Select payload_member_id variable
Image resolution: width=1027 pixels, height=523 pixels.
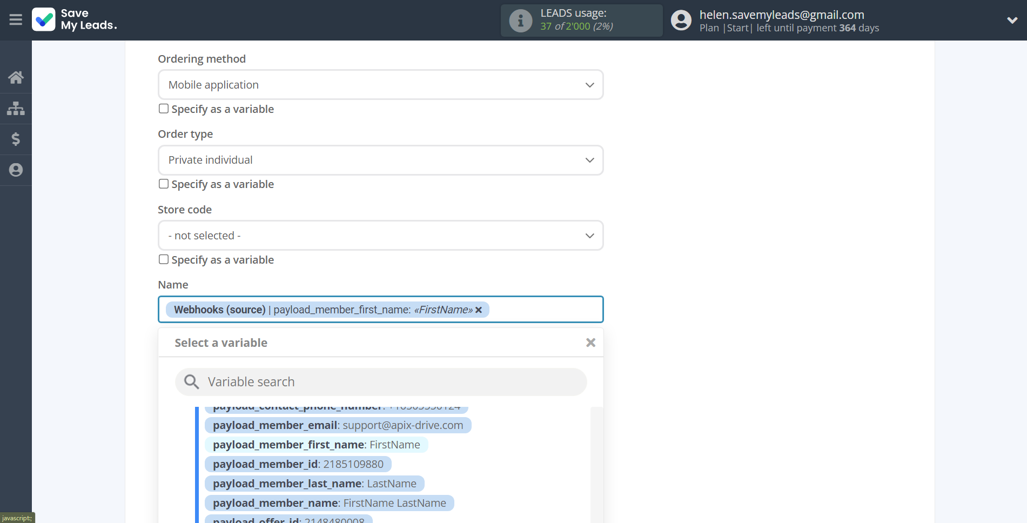coord(298,464)
